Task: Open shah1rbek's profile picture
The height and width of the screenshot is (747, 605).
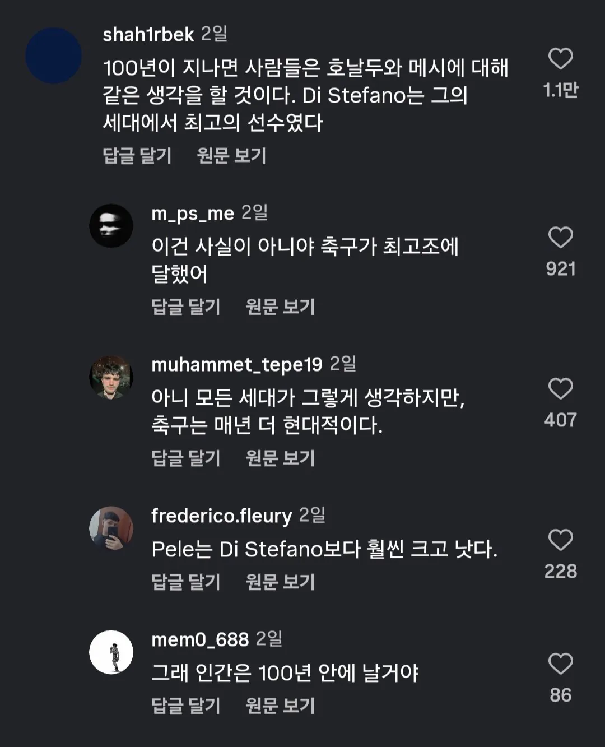Action: click(54, 55)
